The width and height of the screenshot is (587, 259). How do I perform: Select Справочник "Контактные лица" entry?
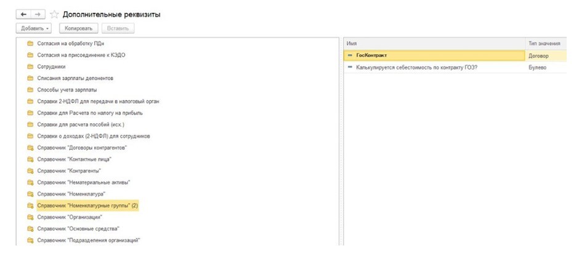[75, 159]
